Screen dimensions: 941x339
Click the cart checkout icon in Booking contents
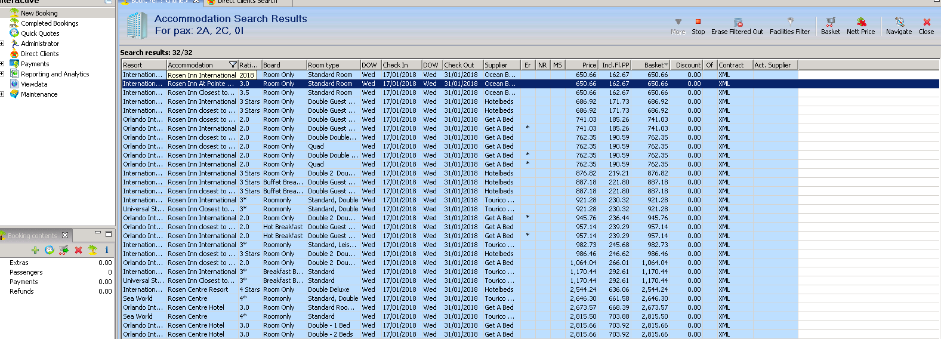tap(64, 250)
